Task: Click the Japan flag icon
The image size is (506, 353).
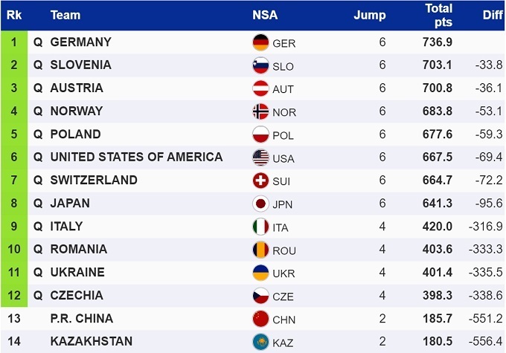Action: pyautogui.click(x=260, y=204)
